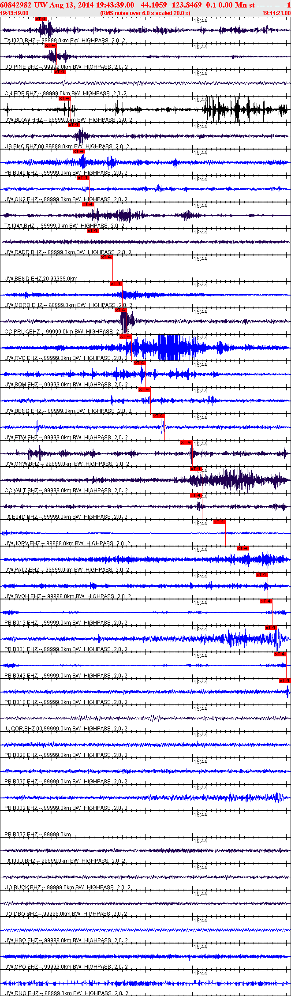This screenshot has width=291, height=996.
Task: Click the arrival flag above CC PRLK trace
Action: click(121, 310)
